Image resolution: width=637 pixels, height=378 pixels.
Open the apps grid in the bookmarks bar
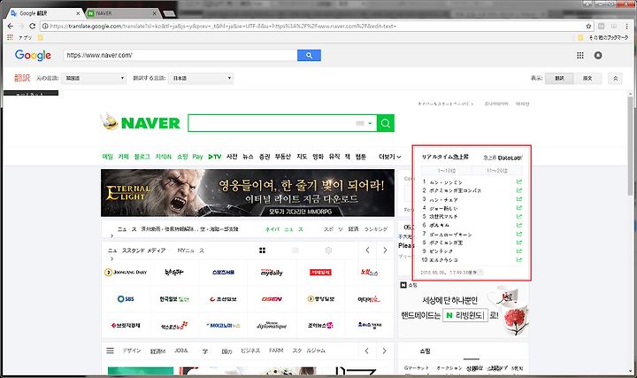pyautogui.click(x=10, y=37)
